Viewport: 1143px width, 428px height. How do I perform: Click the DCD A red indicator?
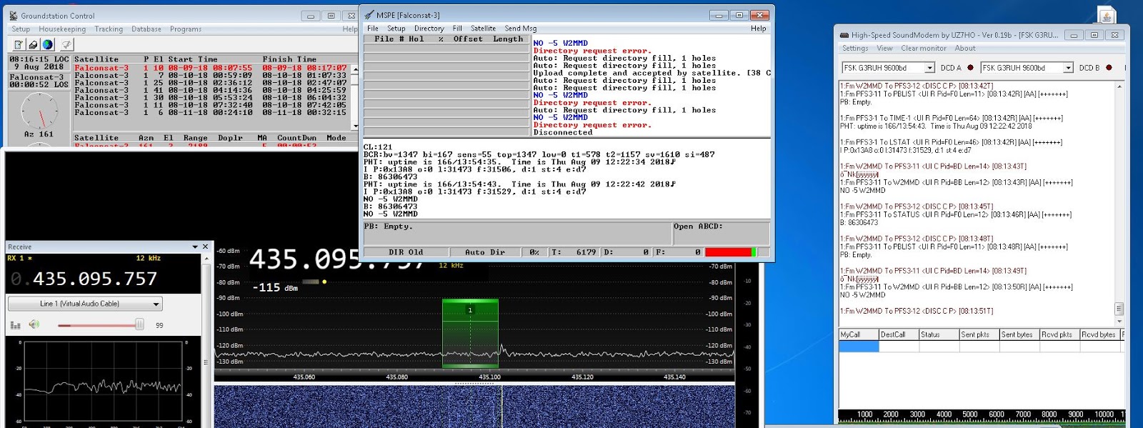[970, 68]
